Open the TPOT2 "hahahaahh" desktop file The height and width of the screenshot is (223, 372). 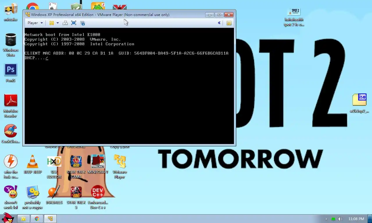(x=294, y=17)
